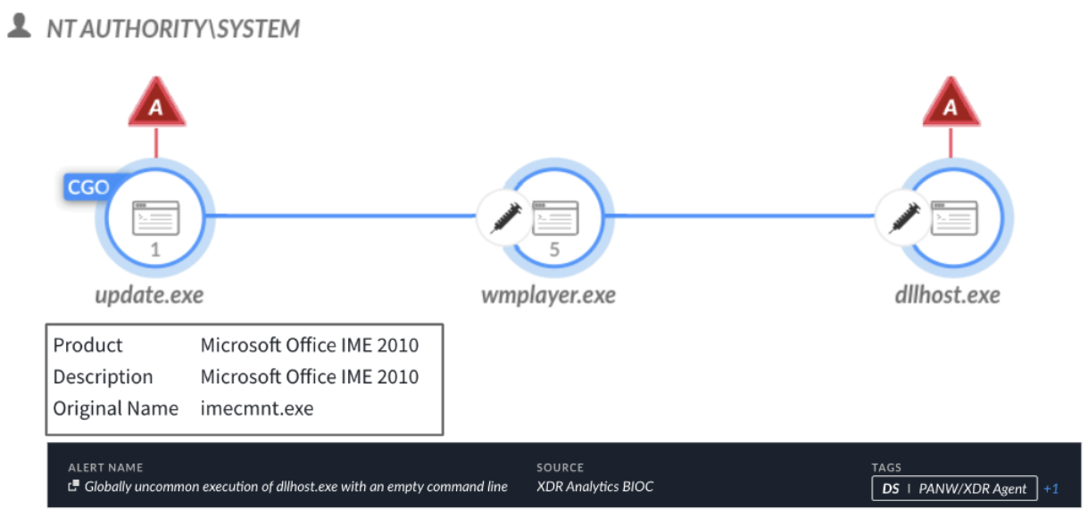The height and width of the screenshot is (518, 1088).
Task: Click the NT AUTHORITY\SYSTEM user name
Action: [173, 29]
